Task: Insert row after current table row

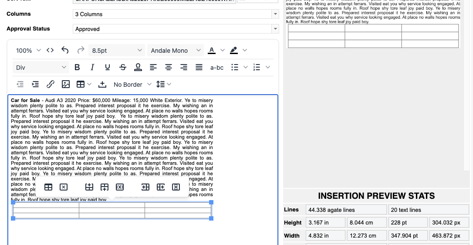Action: [x=105, y=187]
